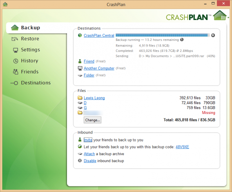Click the Disable inbound backup link
This screenshot has width=232, height=192.
point(90,161)
